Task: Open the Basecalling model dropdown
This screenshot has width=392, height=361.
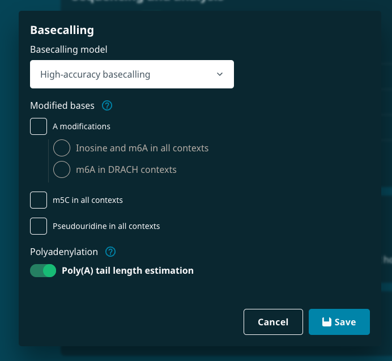Action: (132, 74)
